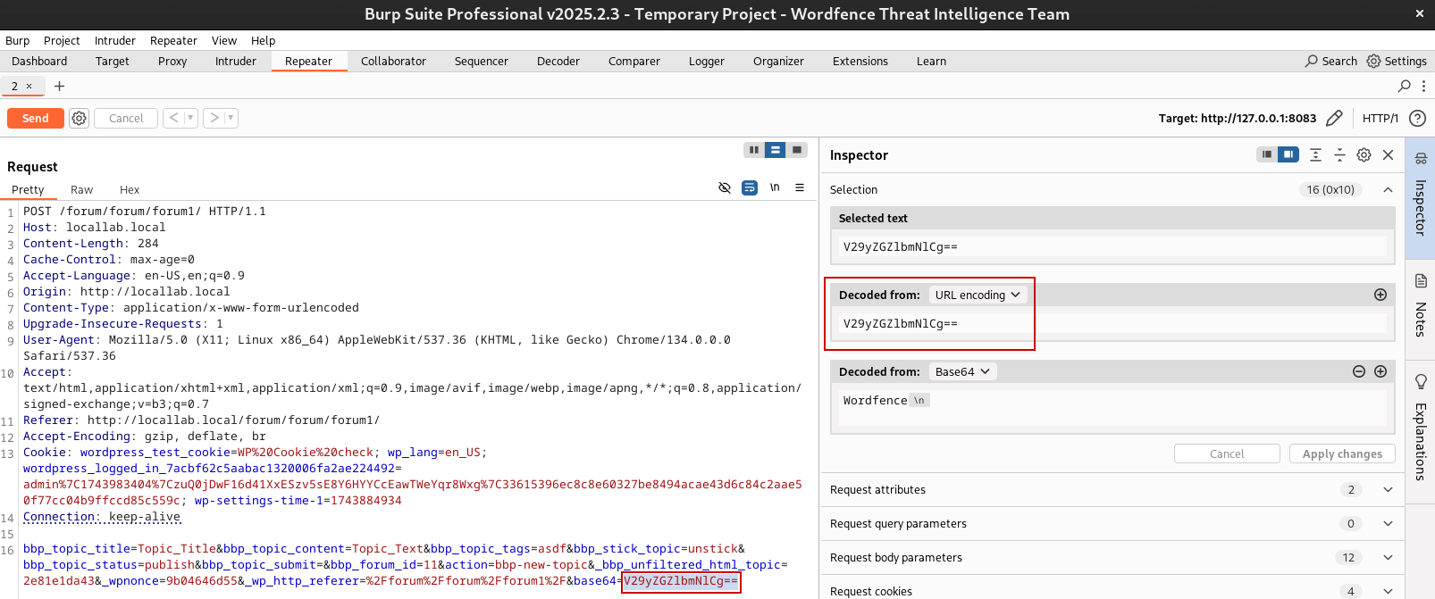Click the Inspector panel settings gear
1435x599 pixels.
1364,154
